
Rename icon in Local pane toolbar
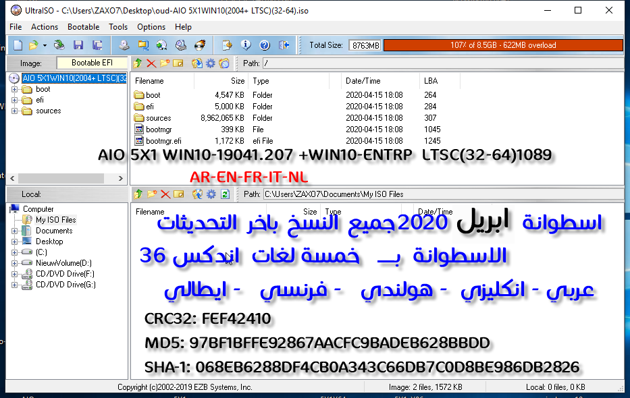(x=178, y=194)
